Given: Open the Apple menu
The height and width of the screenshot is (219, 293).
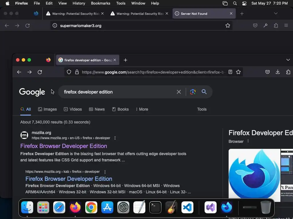Looking at the screenshot, I should tap(7, 3).
